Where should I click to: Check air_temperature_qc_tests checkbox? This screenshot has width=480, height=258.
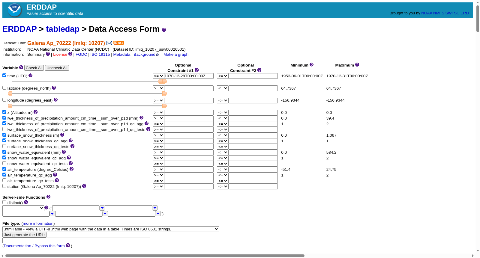pos(4,180)
